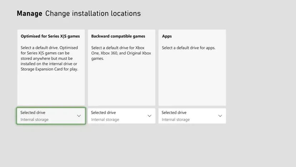Click 'Internal storage' value under Backward compatible games
Image resolution: width=296 pixels, height=167 pixels.
point(105,120)
